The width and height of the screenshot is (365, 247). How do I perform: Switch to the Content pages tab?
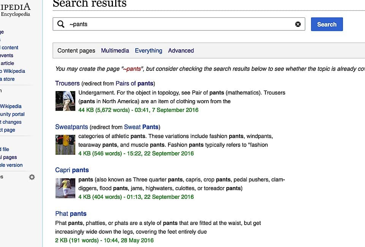tap(76, 50)
